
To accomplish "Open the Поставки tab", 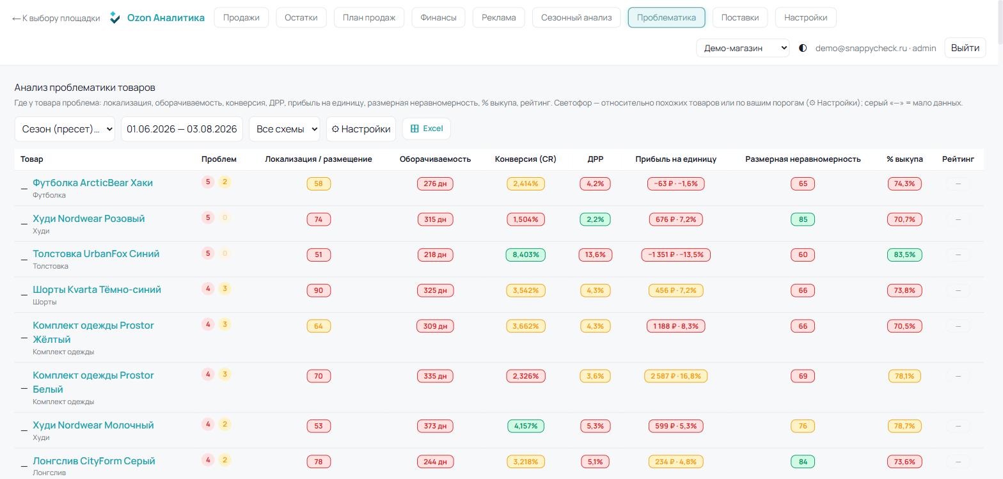I will click(x=740, y=17).
